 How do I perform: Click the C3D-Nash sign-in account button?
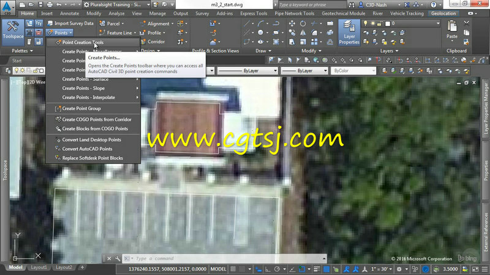pos(376,5)
